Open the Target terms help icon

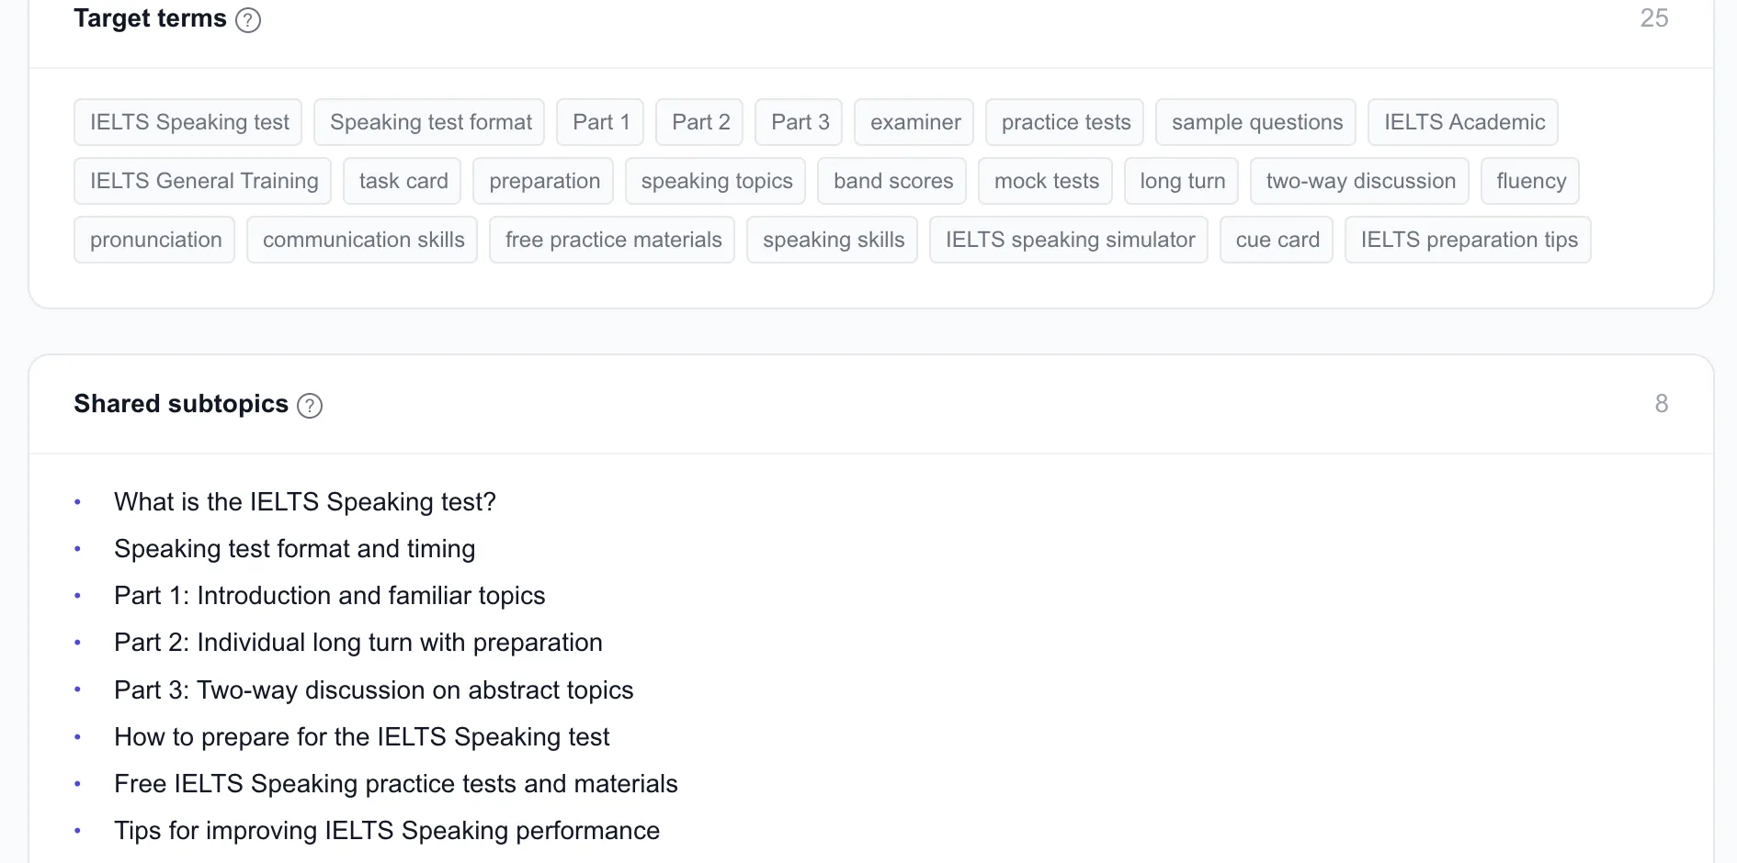click(x=248, y=20)
